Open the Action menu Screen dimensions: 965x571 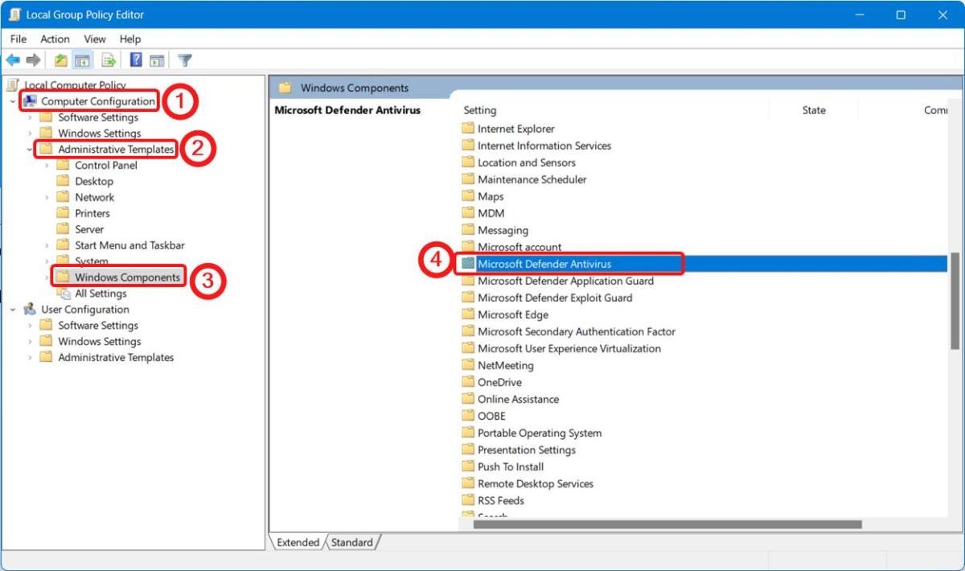(54, 39)
